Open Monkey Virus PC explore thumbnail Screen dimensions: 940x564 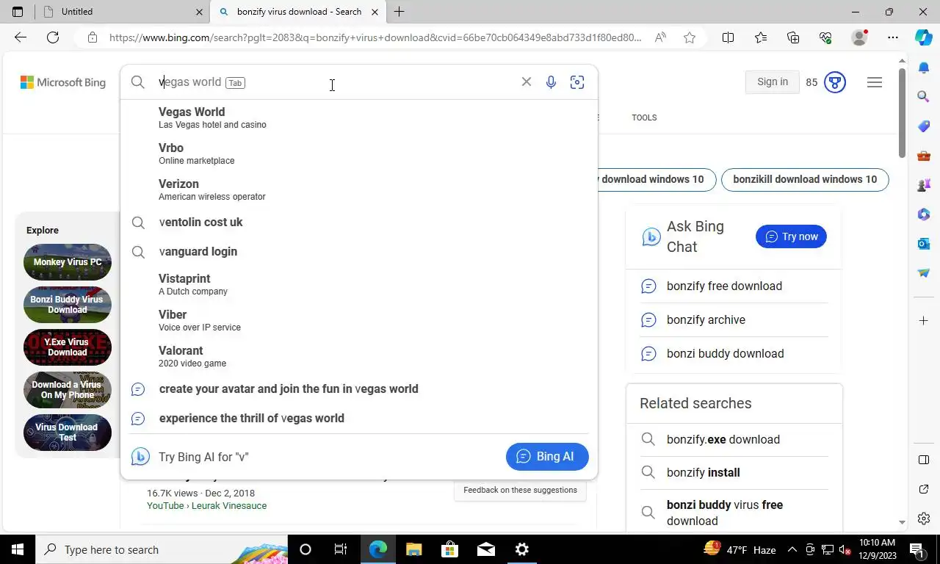point(68,262)
